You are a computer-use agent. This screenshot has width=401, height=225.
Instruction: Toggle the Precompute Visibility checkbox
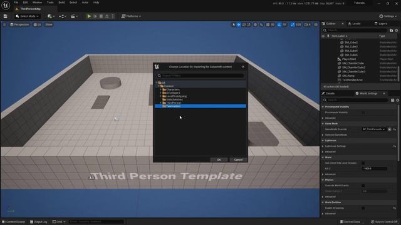tap(363, 112)
